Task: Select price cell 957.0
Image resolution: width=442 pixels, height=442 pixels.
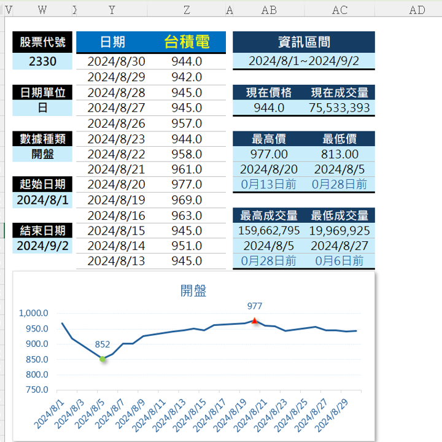Action: point(187,123)
